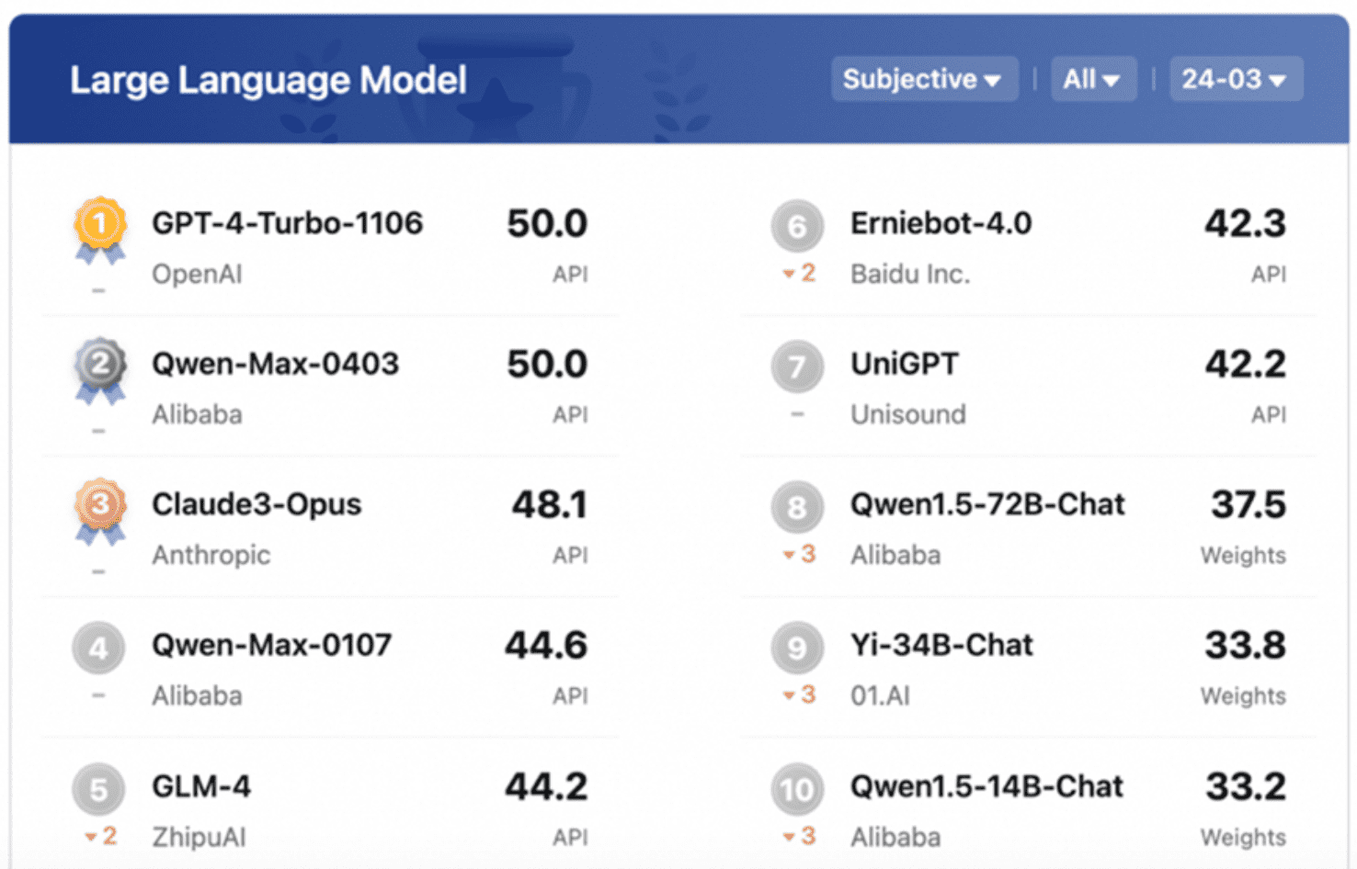Select the Qwen1.5-14B-Chat model name
1357x869 pixels.
point(986,786)
